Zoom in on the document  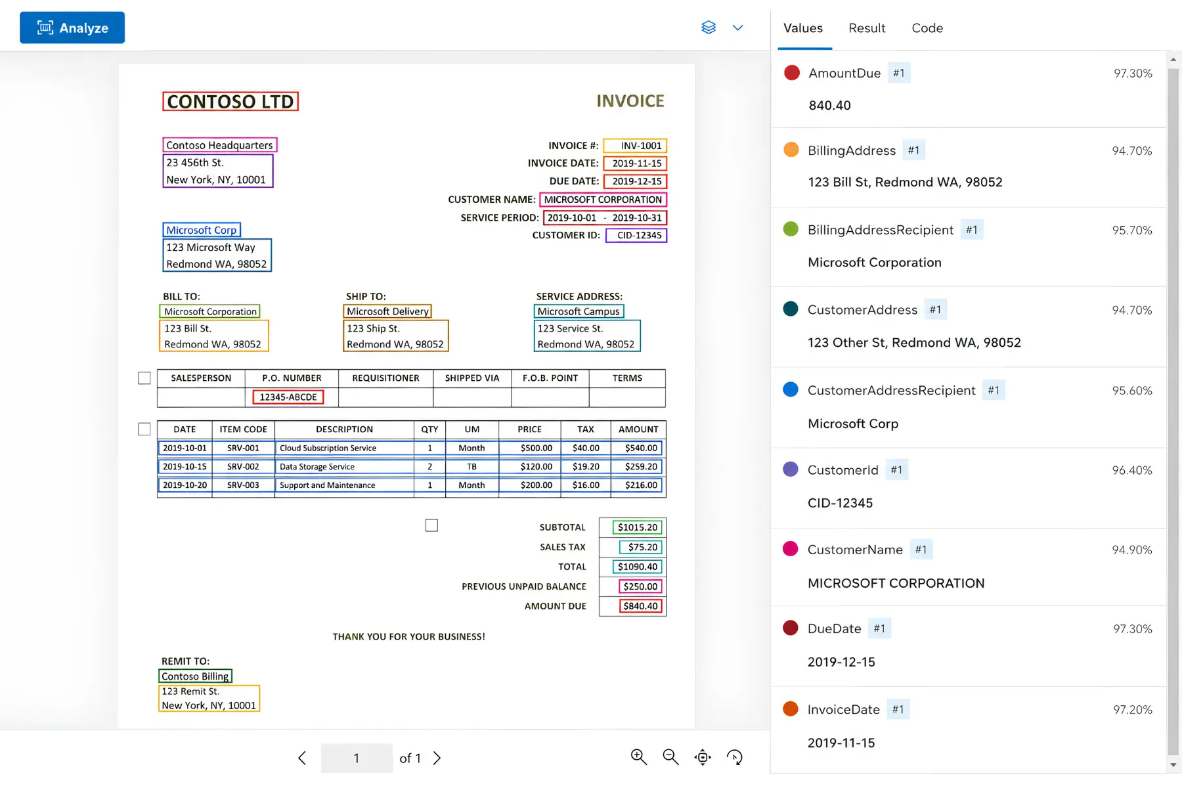point(638,757)
